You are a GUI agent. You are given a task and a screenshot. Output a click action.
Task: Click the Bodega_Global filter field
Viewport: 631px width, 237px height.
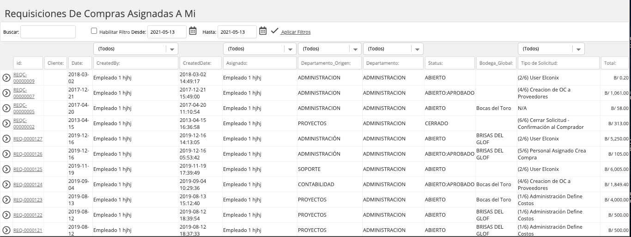point(496,63)
